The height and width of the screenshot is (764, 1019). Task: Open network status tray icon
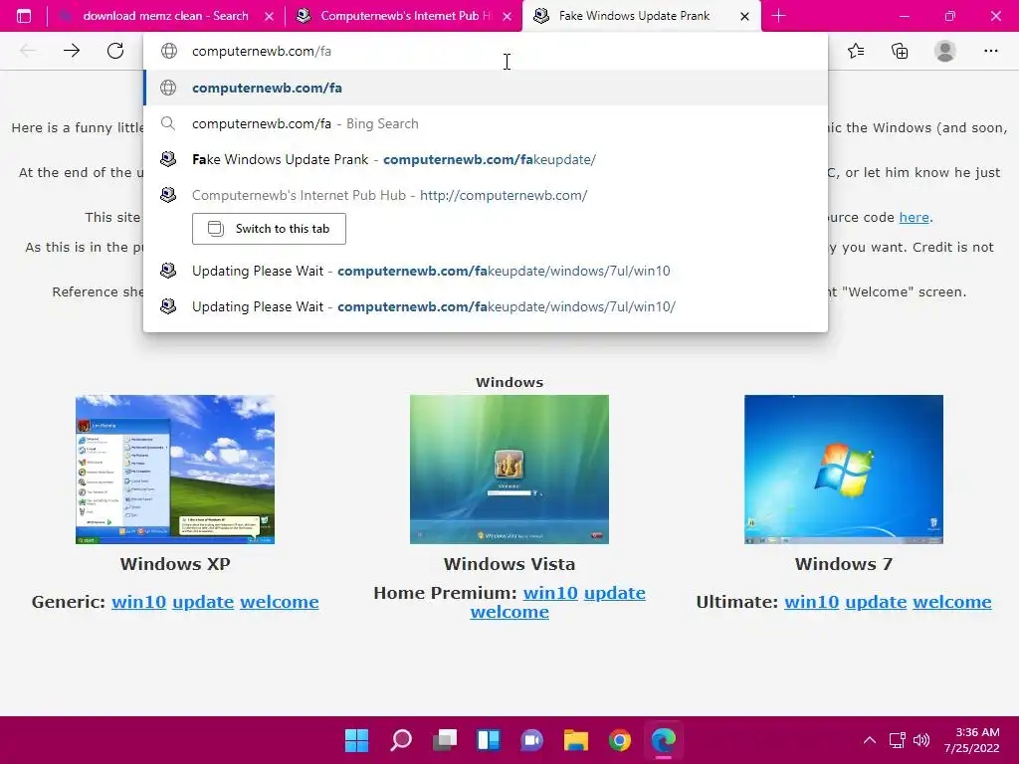pyautogui.click(x=898, y=740)
